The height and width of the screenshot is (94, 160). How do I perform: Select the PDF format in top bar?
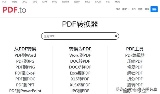click(x=4, y=2)
